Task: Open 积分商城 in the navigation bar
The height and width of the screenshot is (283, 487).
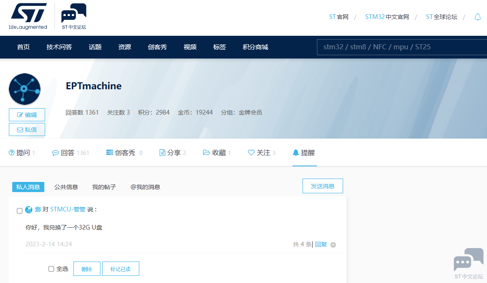Action: click(x=255, y=47)
